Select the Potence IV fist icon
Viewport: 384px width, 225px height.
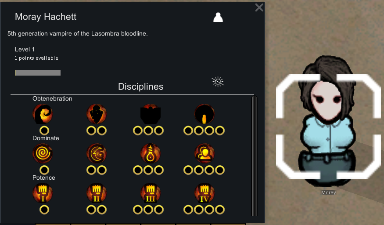tap(205, 193)
